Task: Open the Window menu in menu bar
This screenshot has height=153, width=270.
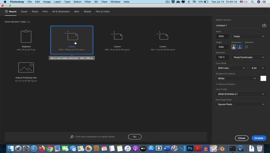Action: pyautogui.click(x=115, y=2)
